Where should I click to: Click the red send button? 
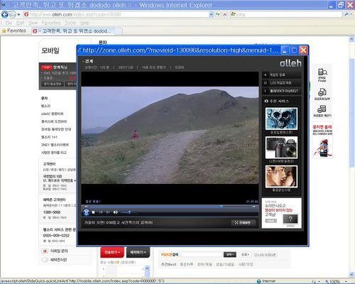point(112,253)
